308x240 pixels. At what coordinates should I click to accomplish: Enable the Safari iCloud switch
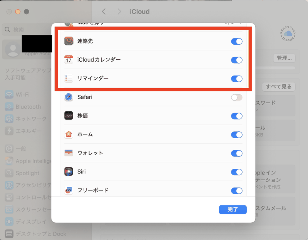(237, 97)
